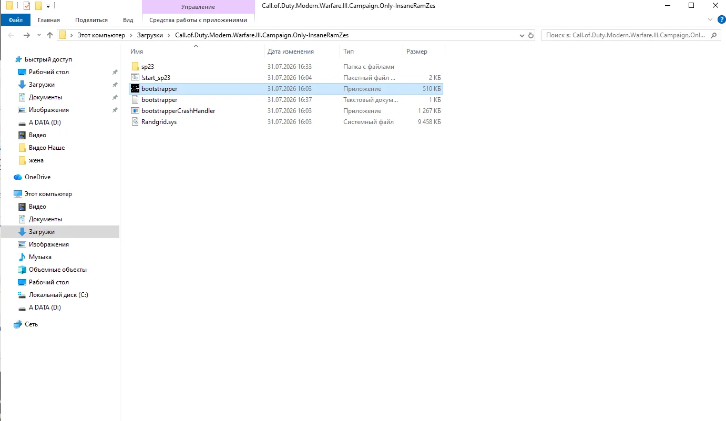
Task: Select the sp23 folder icon
Action: [135, 67]
